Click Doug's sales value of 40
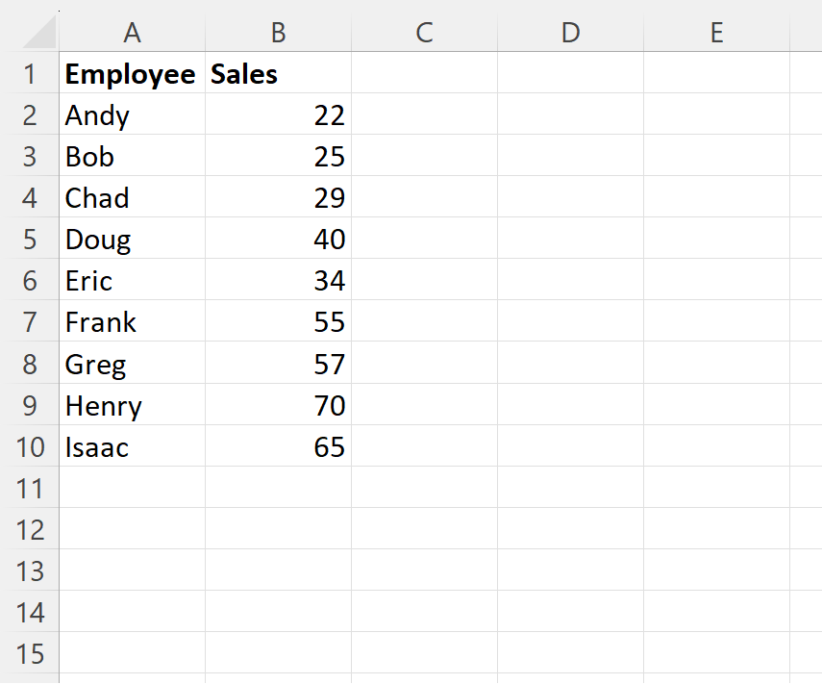822x684 pixels. click(278, 240)
